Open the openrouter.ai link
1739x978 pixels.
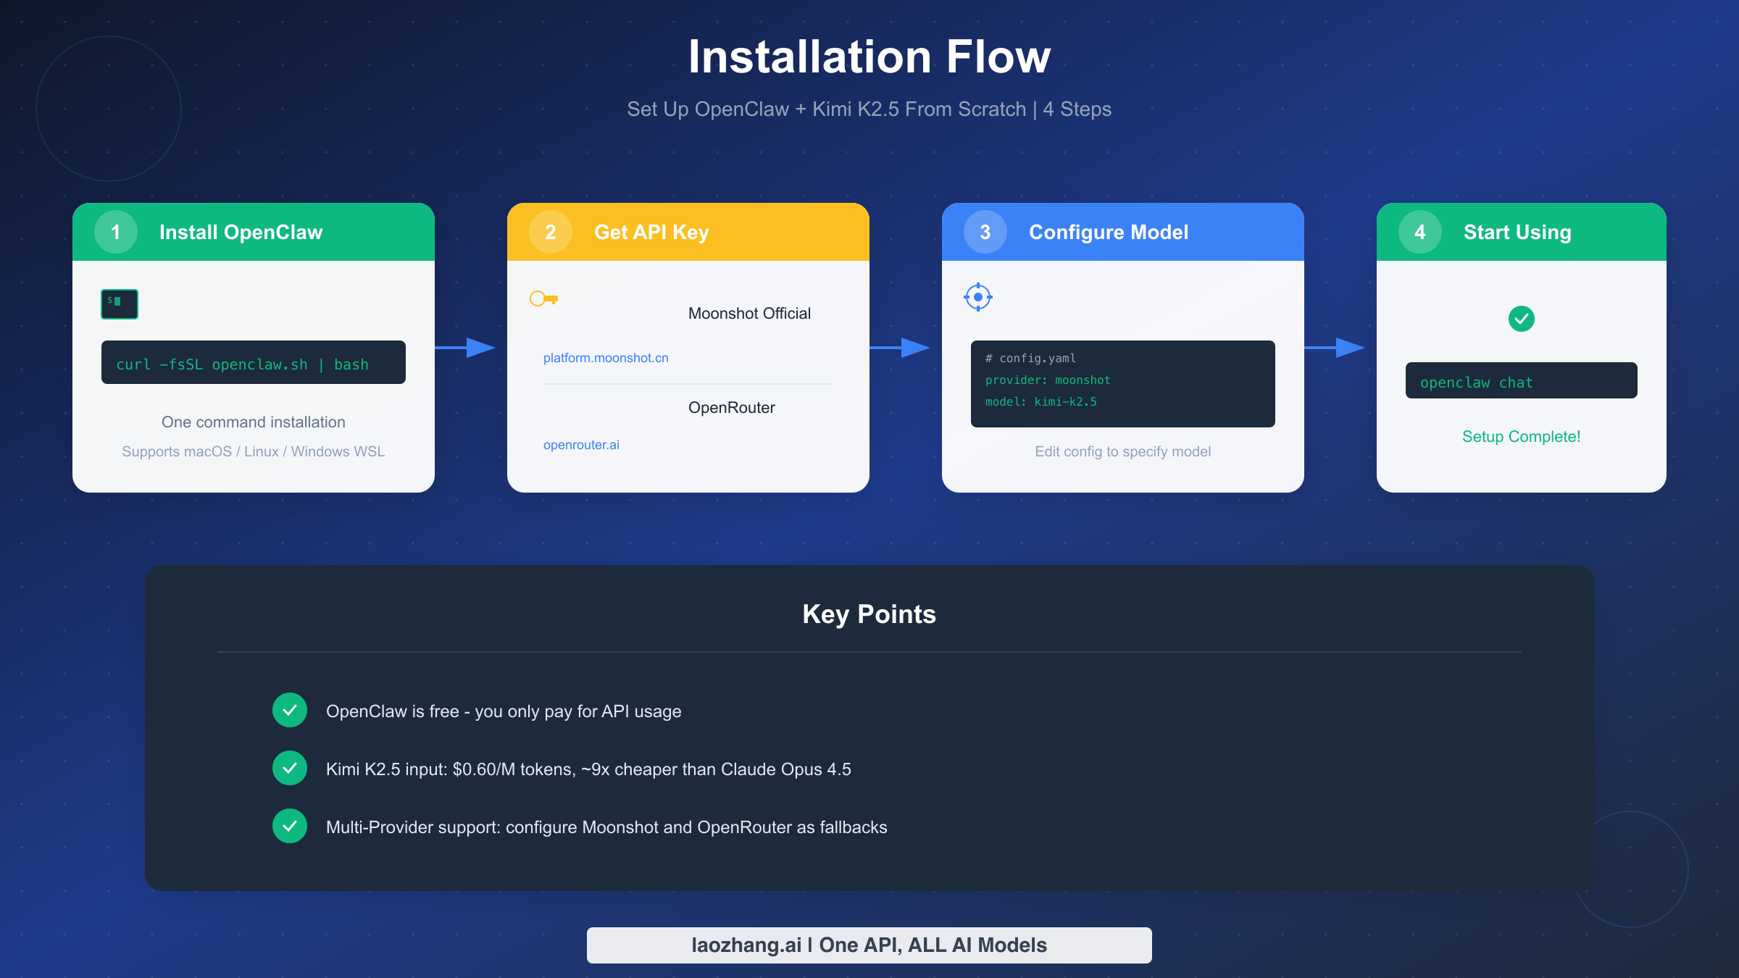click(581, 444)
